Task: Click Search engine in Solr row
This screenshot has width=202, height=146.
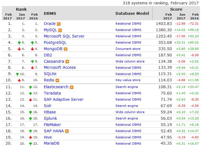Action: (127, 106)
